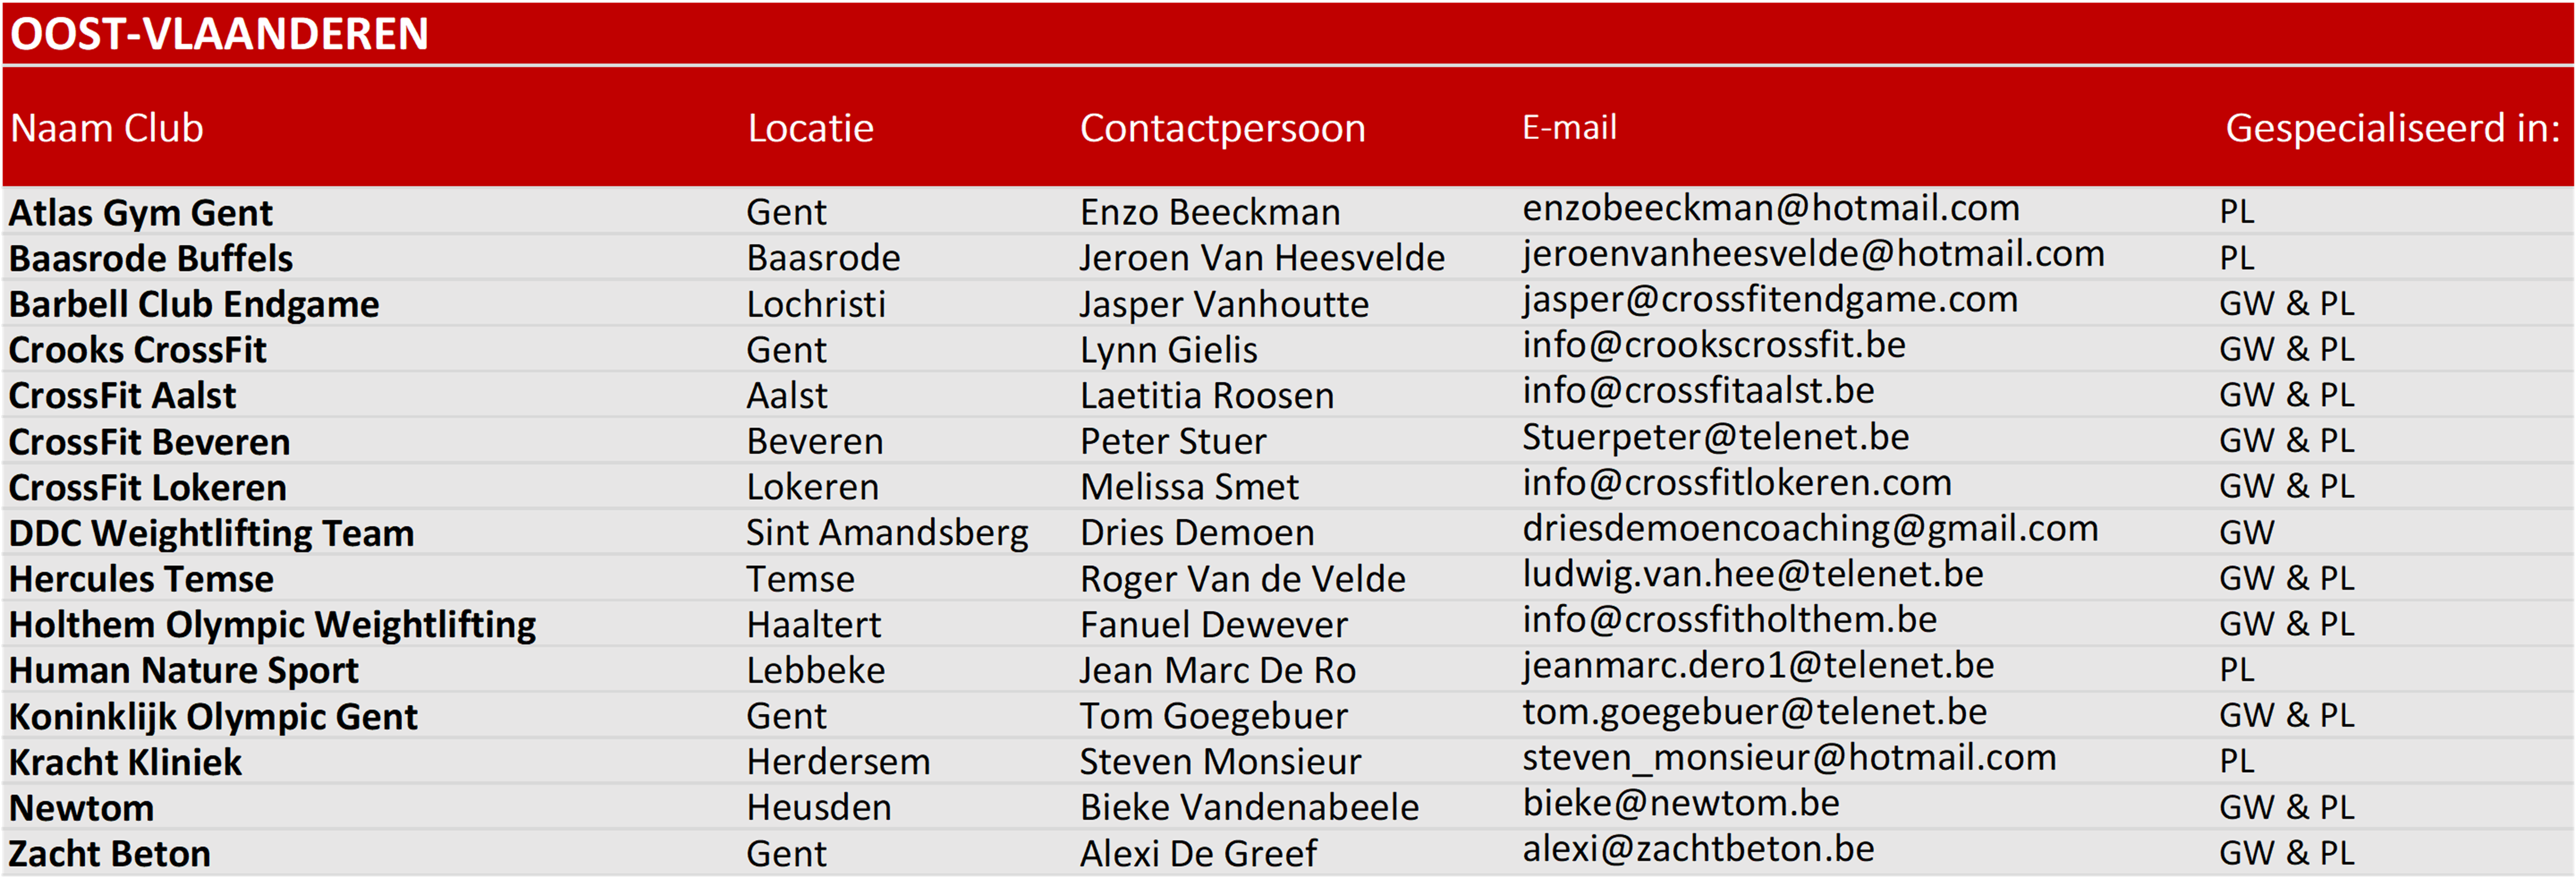
Task: Click the Naam Club column header
Action: click(107, 128)
